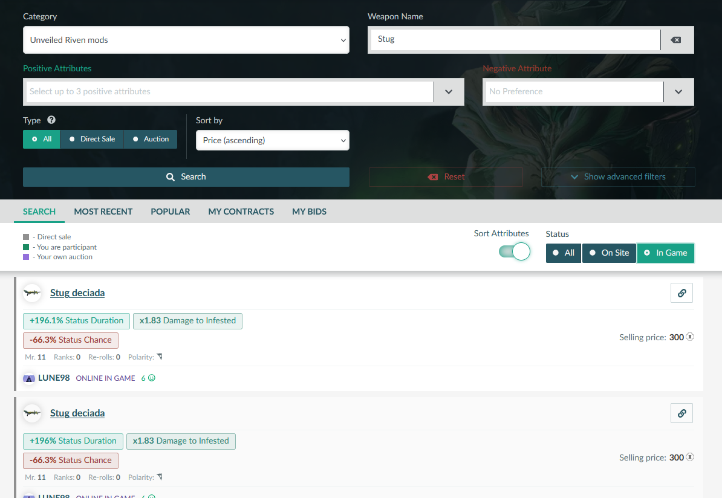Switch to MOST RECENT tab
This screenshot has height=498, width=722.
click(x=103, y=212)
